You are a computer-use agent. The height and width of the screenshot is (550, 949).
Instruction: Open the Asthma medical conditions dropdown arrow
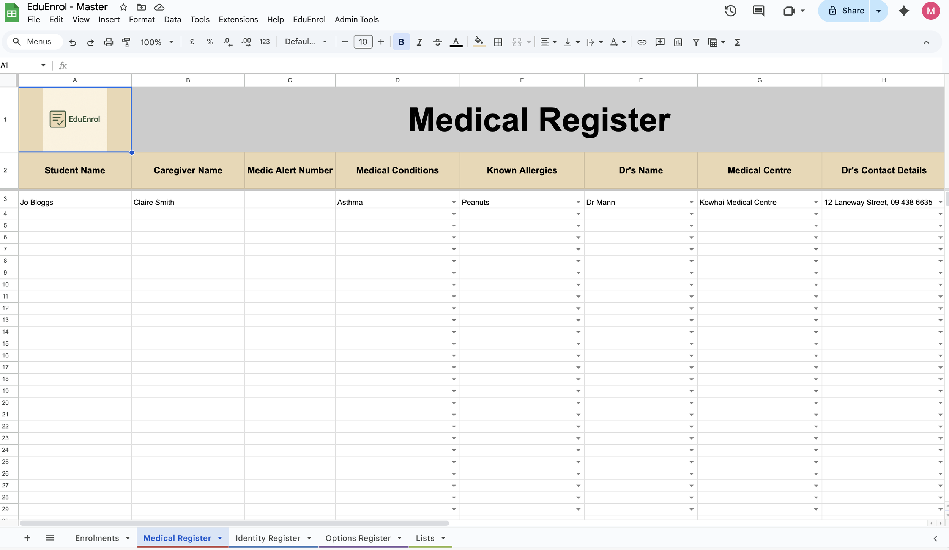click(454, 202)
